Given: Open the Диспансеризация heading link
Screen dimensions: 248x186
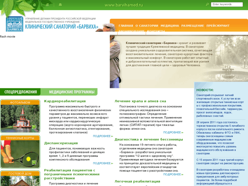Looking at the screenshot, I should [61, 143].
